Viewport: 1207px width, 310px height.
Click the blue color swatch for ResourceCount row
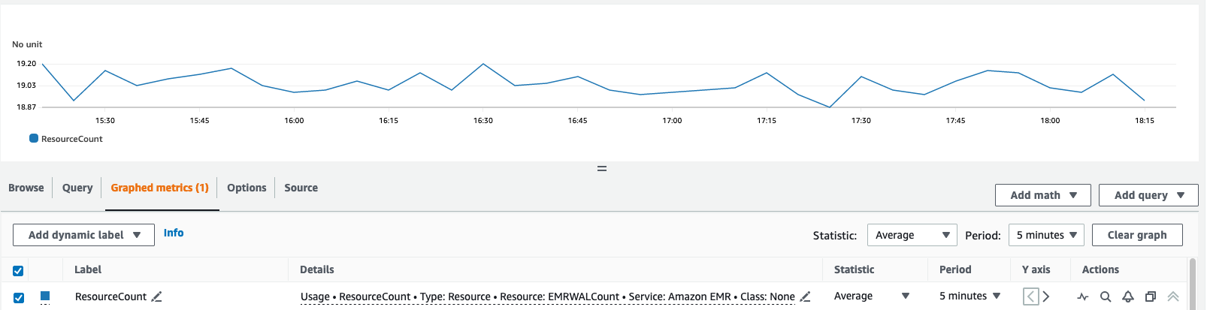[45, 296]
